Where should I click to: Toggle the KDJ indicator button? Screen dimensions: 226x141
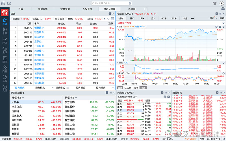[136, 88]
